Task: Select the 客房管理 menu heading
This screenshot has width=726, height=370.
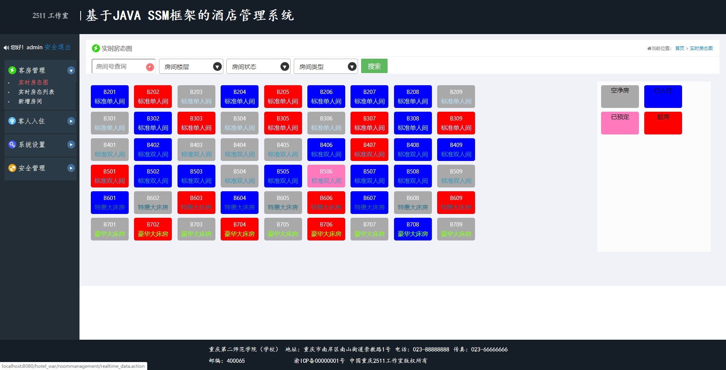Action: [32, 70]
